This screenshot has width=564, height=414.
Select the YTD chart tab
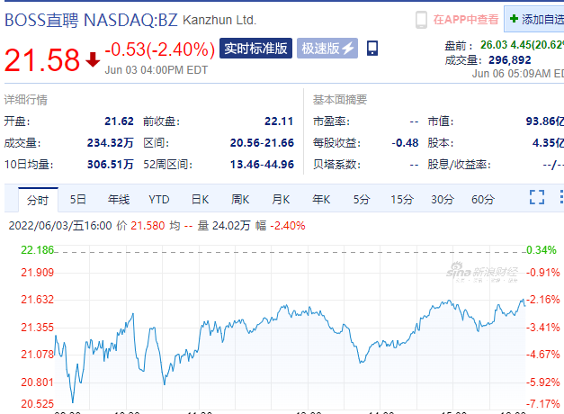click(159, 199)
